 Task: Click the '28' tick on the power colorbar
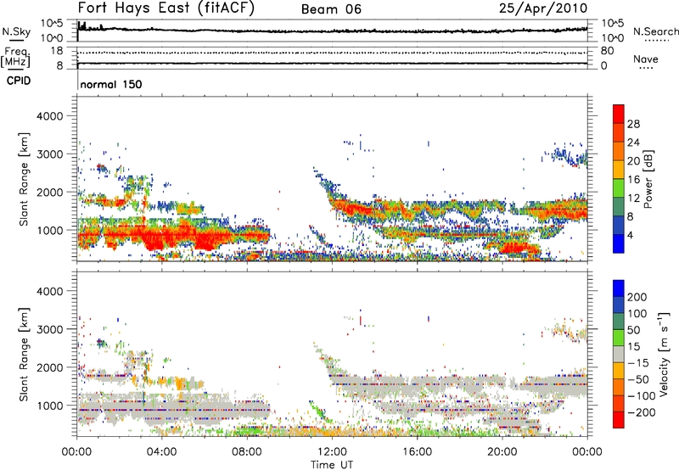(633, 124)
